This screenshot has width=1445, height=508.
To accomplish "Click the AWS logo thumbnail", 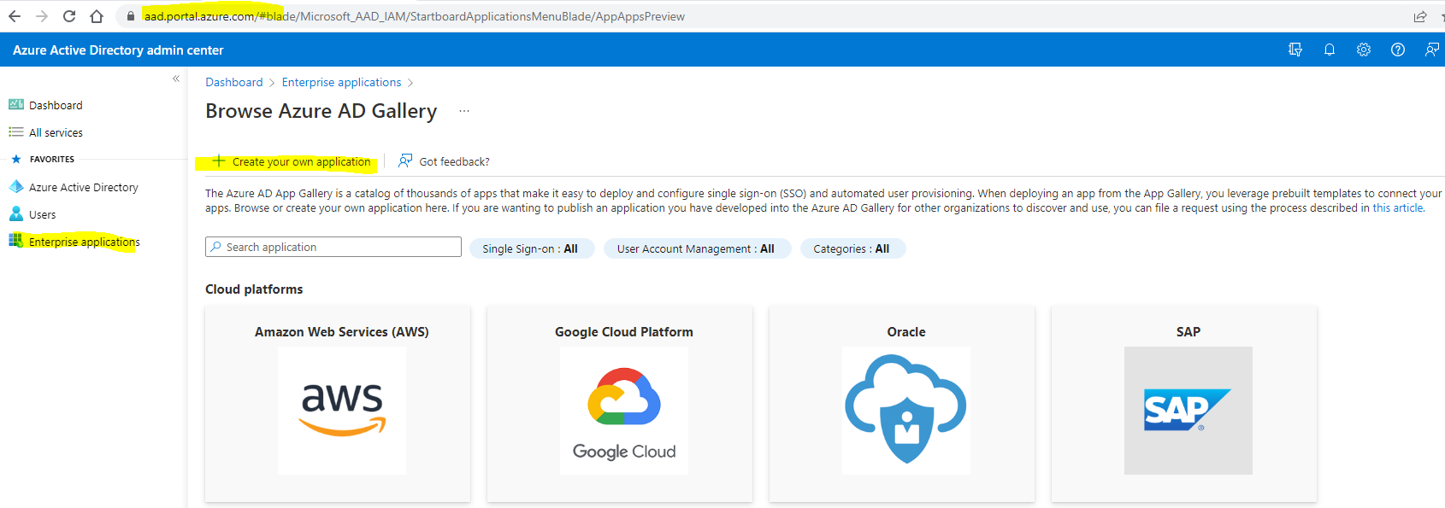I will pyautogui.click(x=342, y=411).
